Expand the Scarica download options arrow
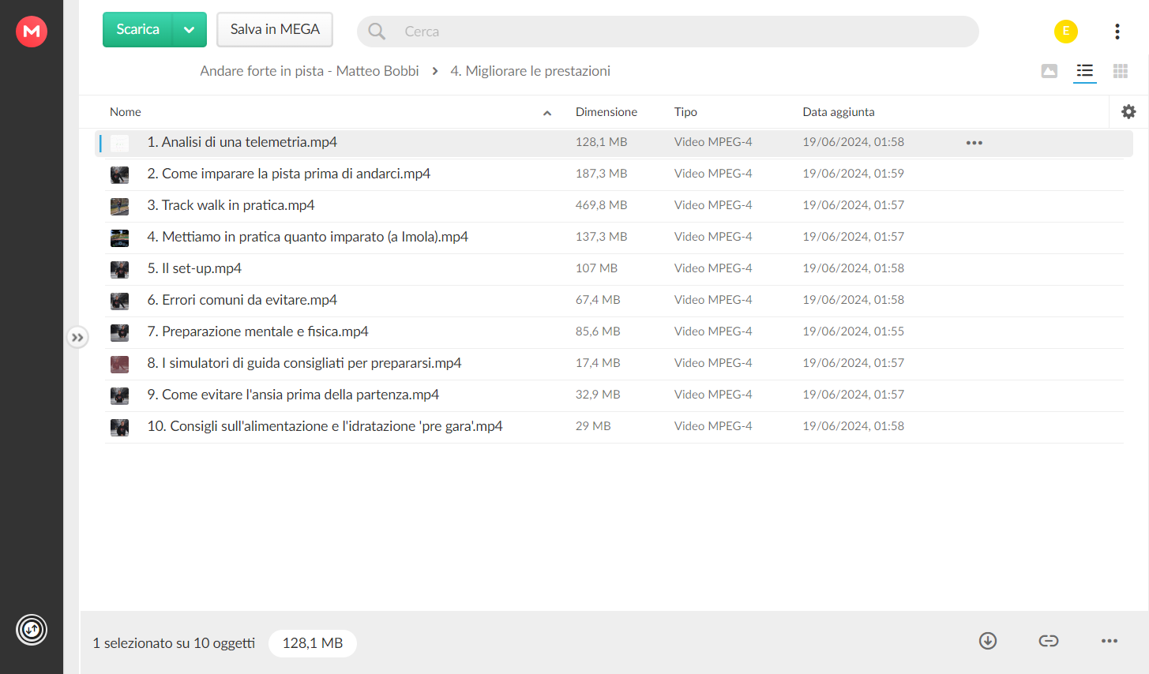The height and width of the screenshot is (674, 1149). coord(190,30)
